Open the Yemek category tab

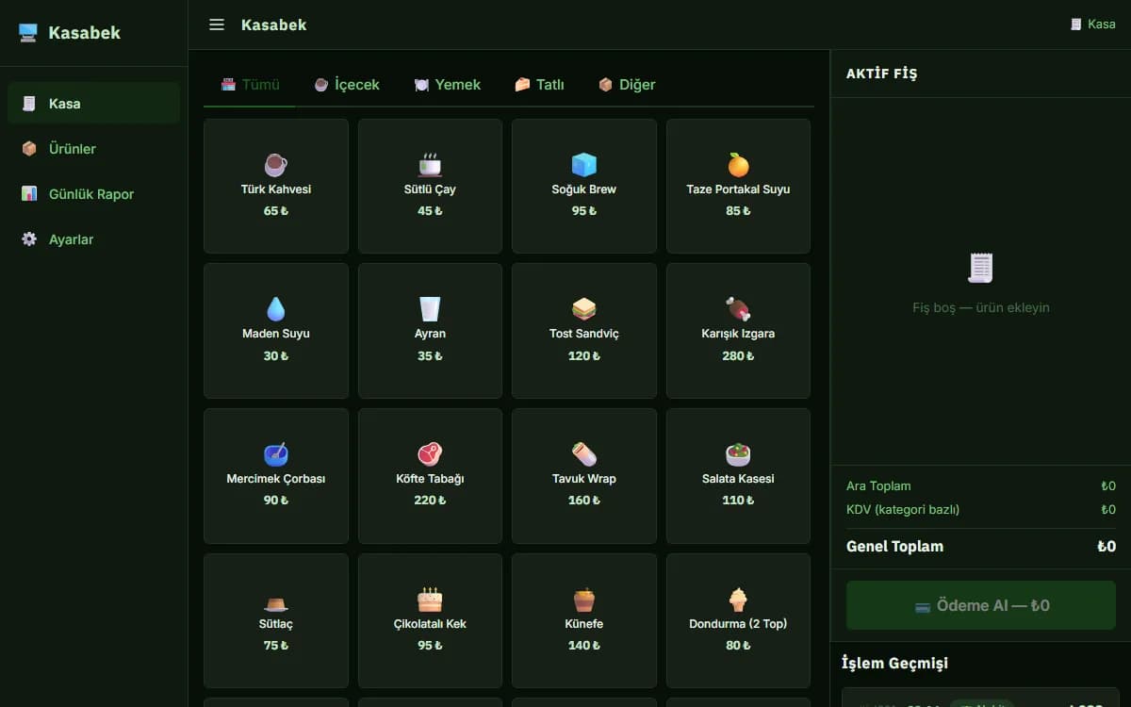448,85
